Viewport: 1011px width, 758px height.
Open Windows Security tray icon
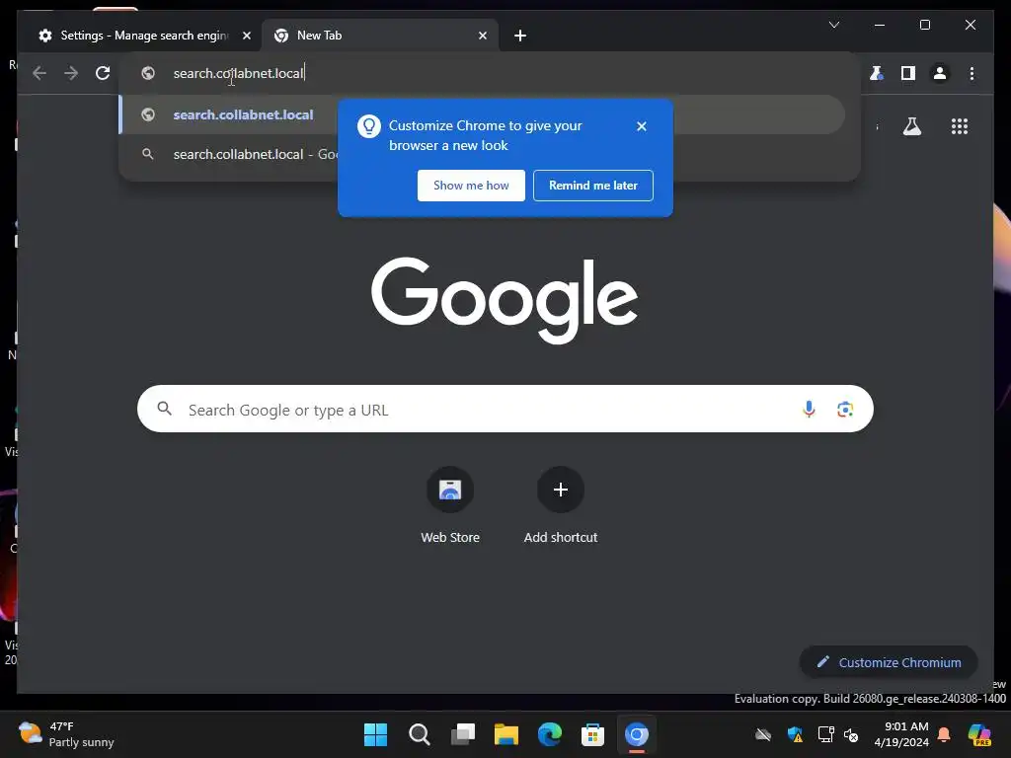pyautogui.click(x=795, y=734)
